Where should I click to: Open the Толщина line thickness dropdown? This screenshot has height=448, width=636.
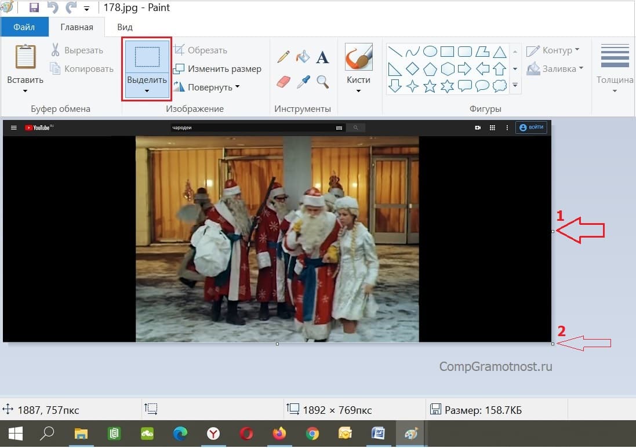tap(615, 68)
